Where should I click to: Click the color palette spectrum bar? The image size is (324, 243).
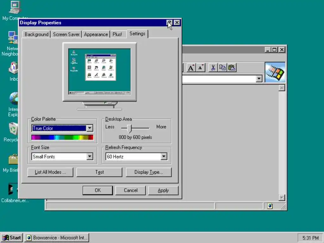62,137
